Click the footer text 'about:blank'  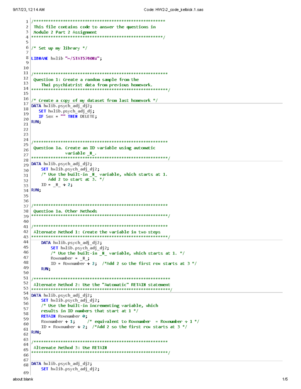pyautogui.click(x=23, y=379)
